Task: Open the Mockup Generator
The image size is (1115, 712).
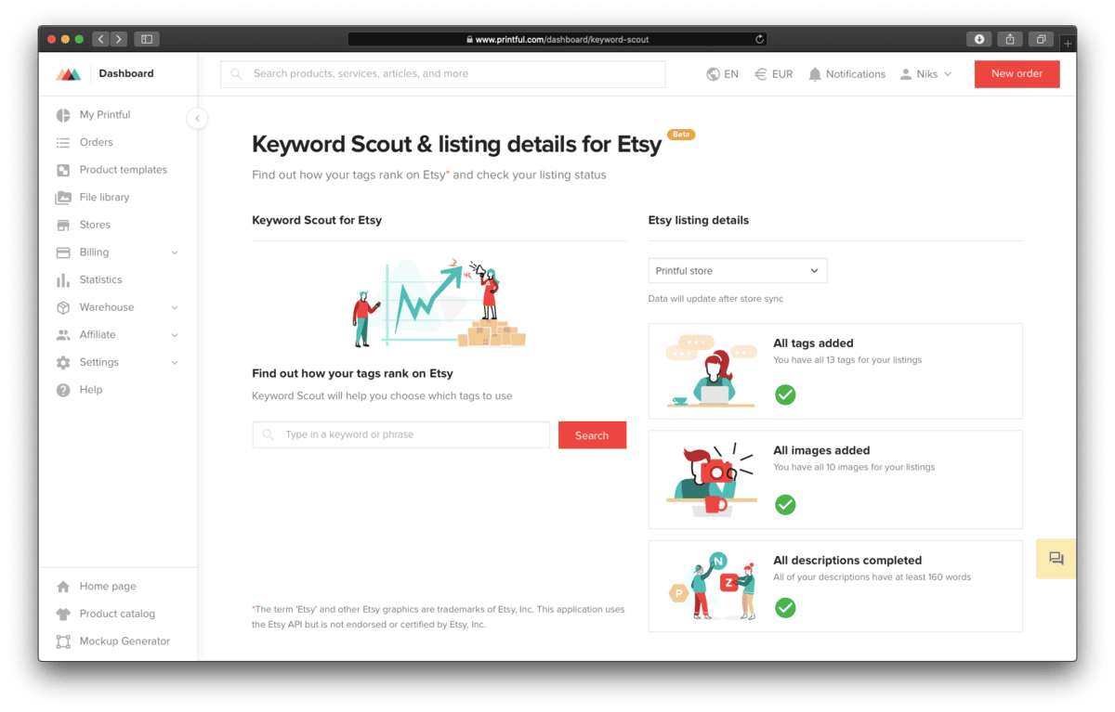Action: pyautogui.click(x=124, y=641)
